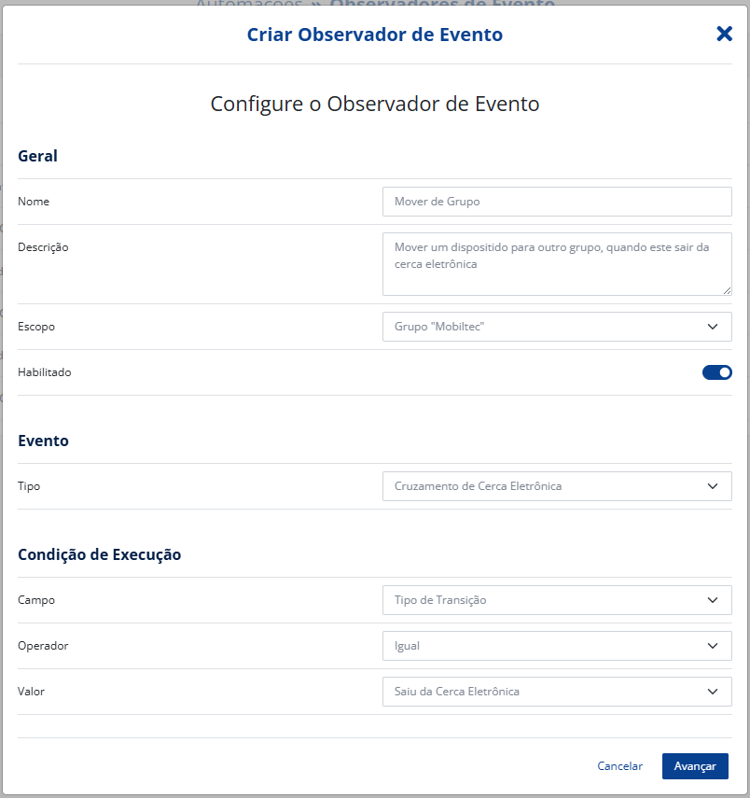Click the chevron arrow in the Tipo field
Screen dimensions: 750x798
click(x=713, y=486)
